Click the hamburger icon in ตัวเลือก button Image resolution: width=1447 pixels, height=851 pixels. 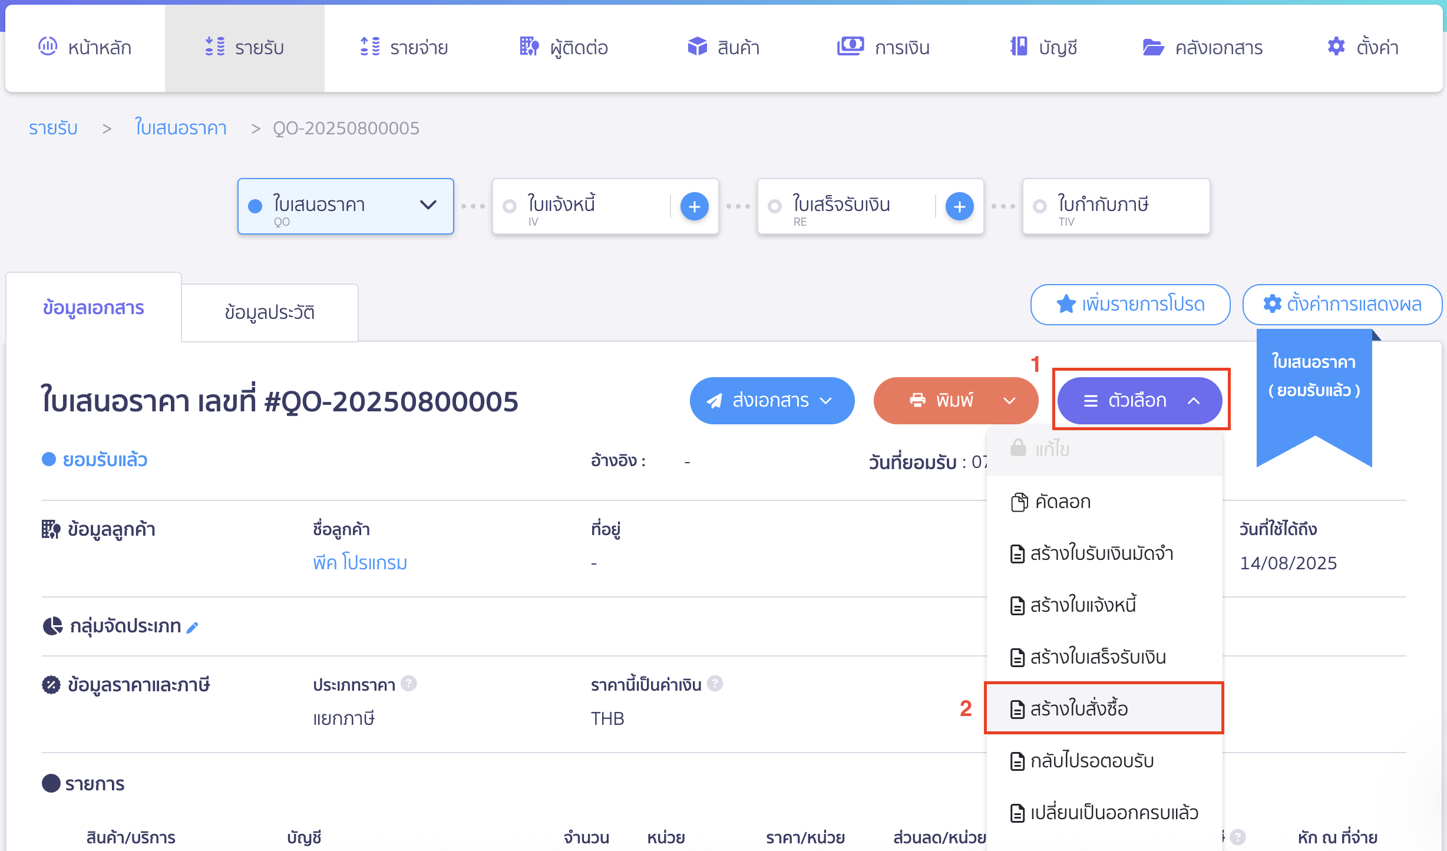pyautogui.click(x=1091, y=401)
